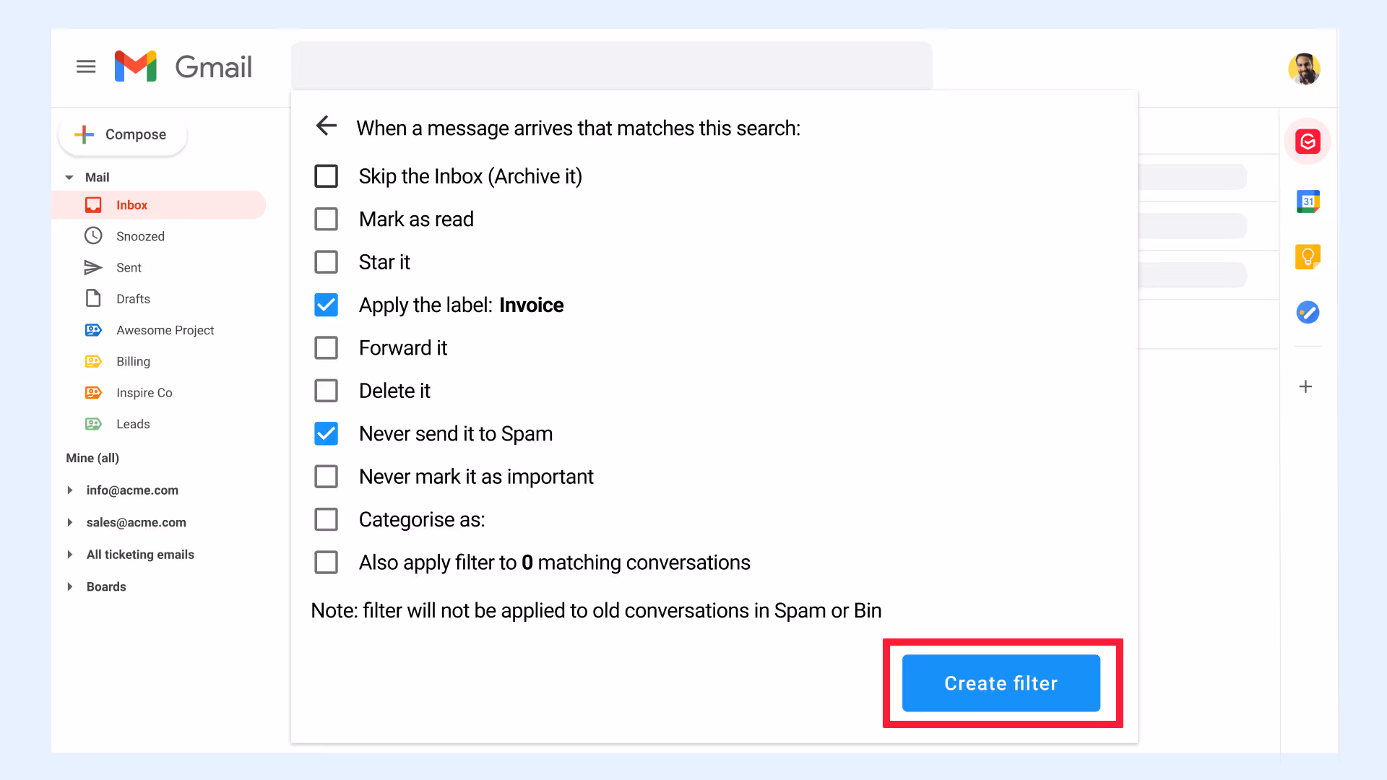
Task: Check Also apply filter to matching conversations
Action: [327, 563]
